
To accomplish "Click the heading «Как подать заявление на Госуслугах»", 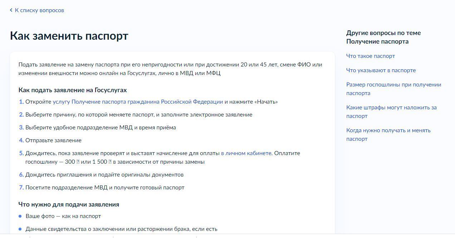I will click(x=72, y=90).
